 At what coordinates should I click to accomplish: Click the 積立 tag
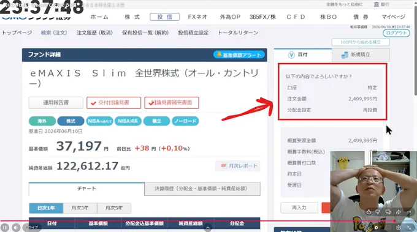tap(156, 121)
